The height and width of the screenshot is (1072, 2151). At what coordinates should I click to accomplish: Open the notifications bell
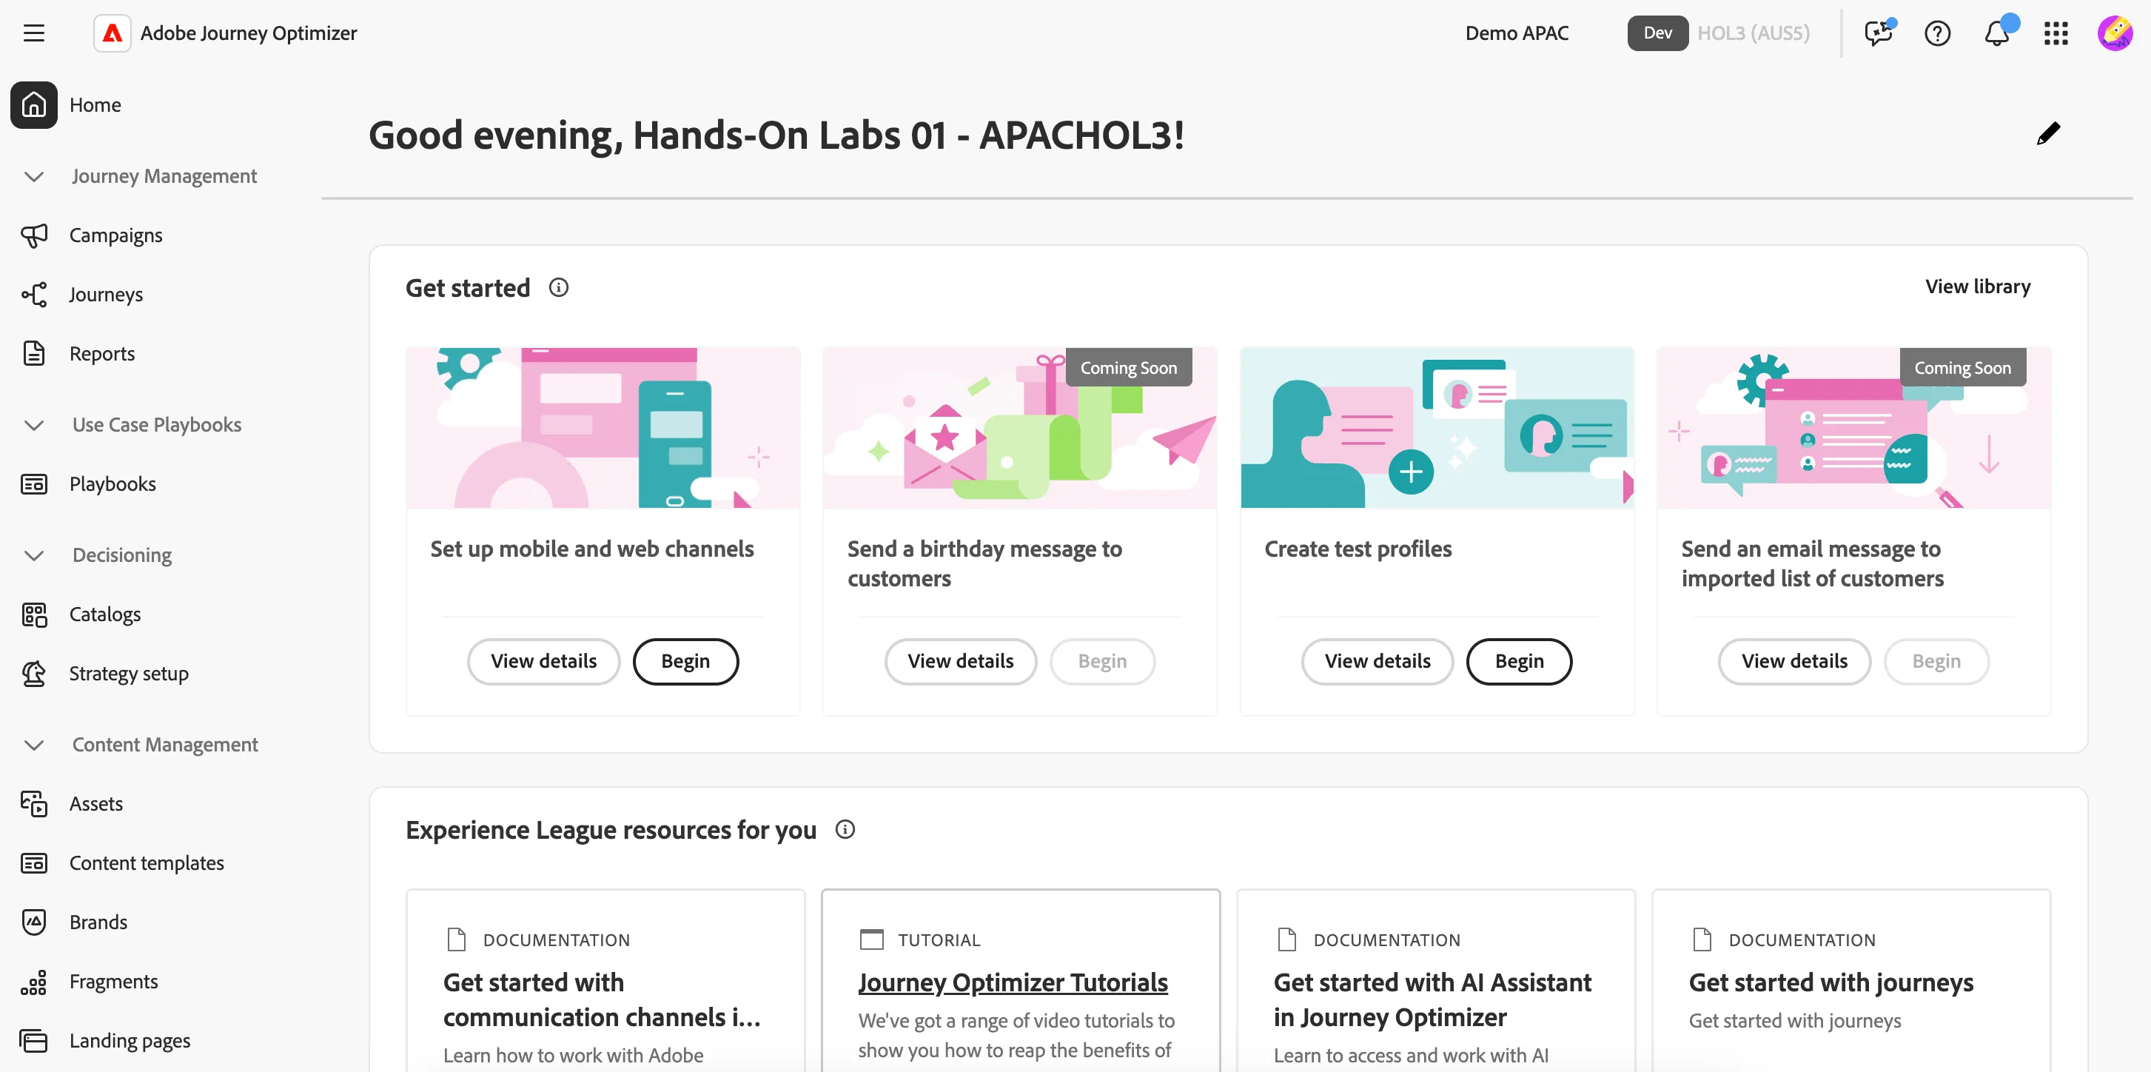[x=1997, y=33]
